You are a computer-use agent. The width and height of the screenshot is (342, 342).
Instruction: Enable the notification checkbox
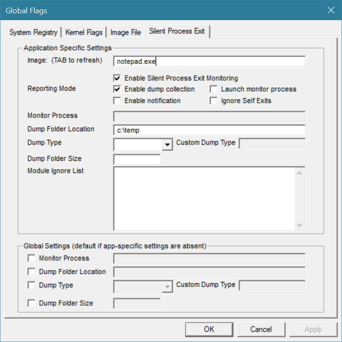tap(117, 101)
